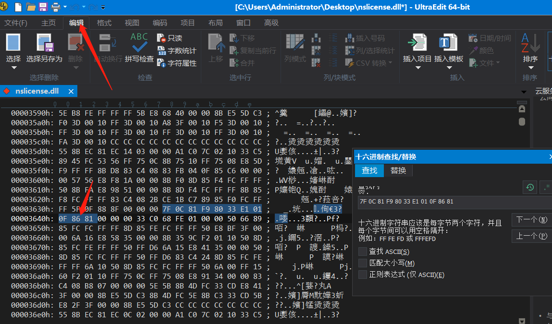Switch to 编码 ribbon tab
Screen dimensions: 552x324
pos(159,23)
